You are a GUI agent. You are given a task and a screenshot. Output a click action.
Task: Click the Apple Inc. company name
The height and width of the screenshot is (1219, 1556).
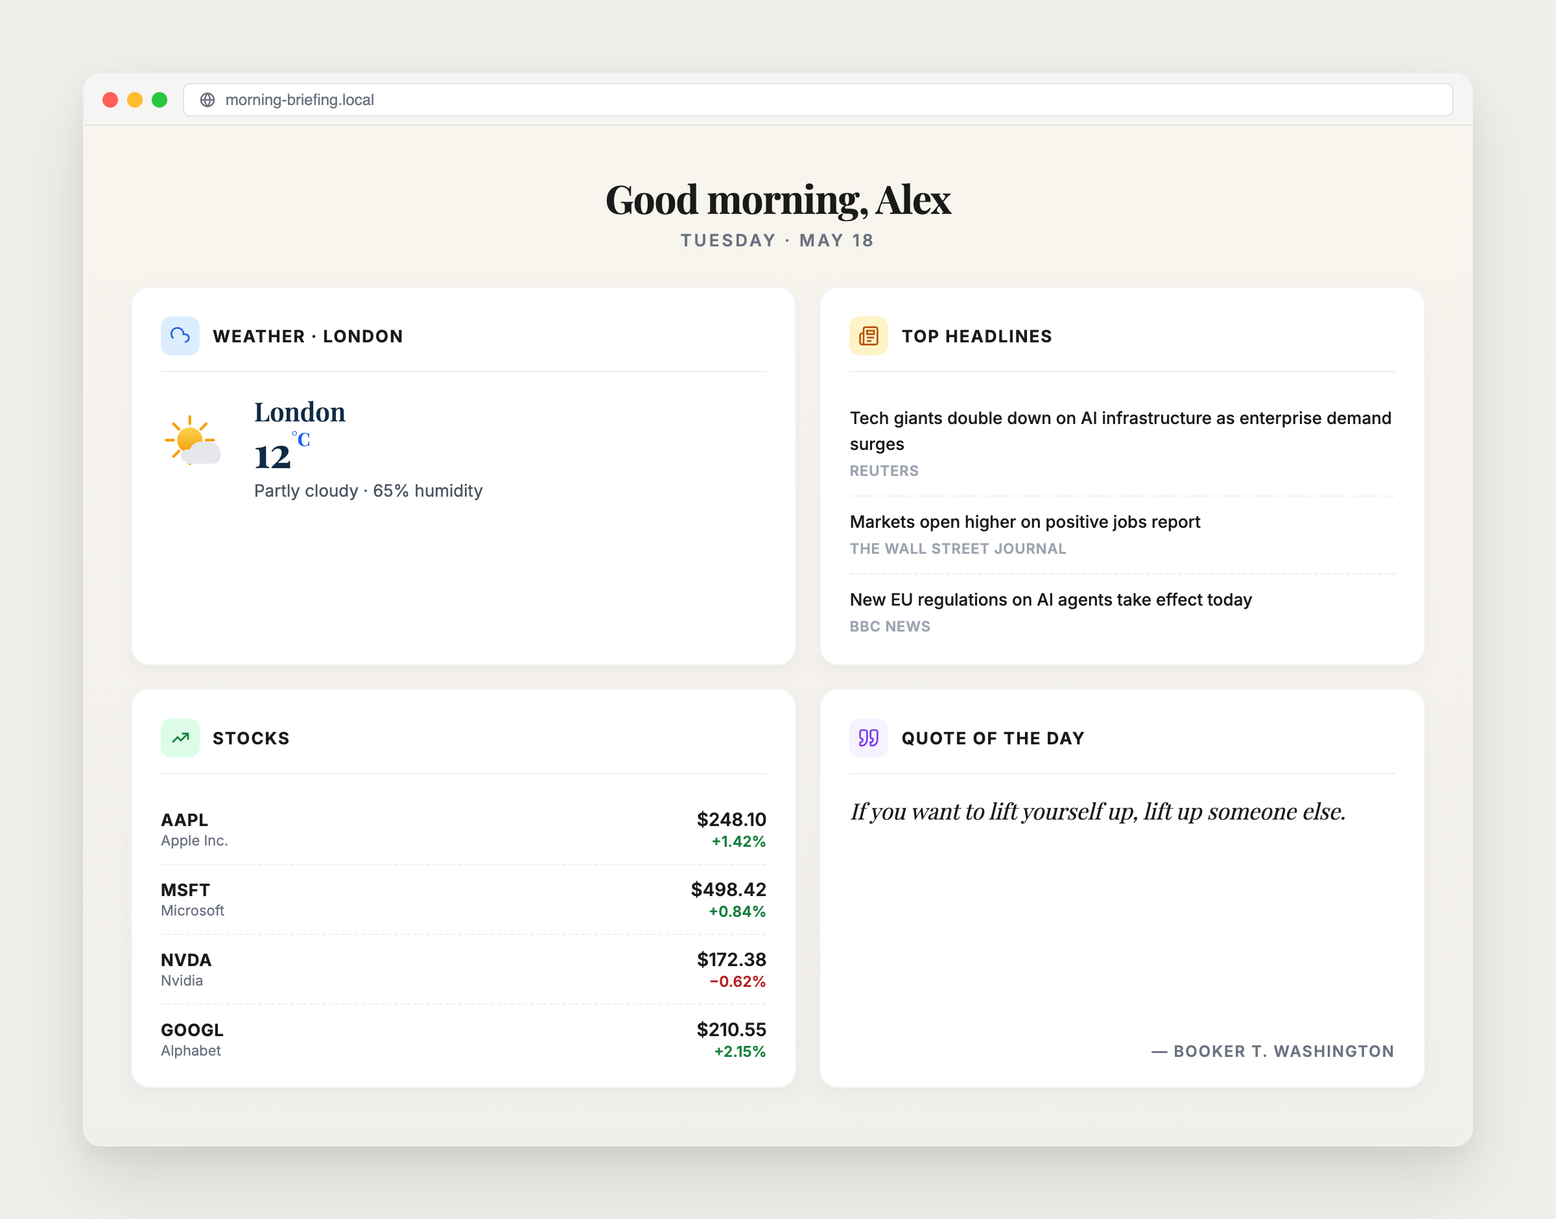194,841
